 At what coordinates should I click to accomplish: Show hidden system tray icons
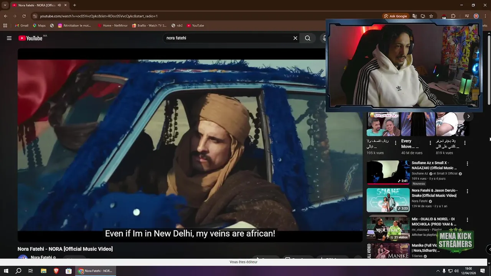click(x=438, y=271)
